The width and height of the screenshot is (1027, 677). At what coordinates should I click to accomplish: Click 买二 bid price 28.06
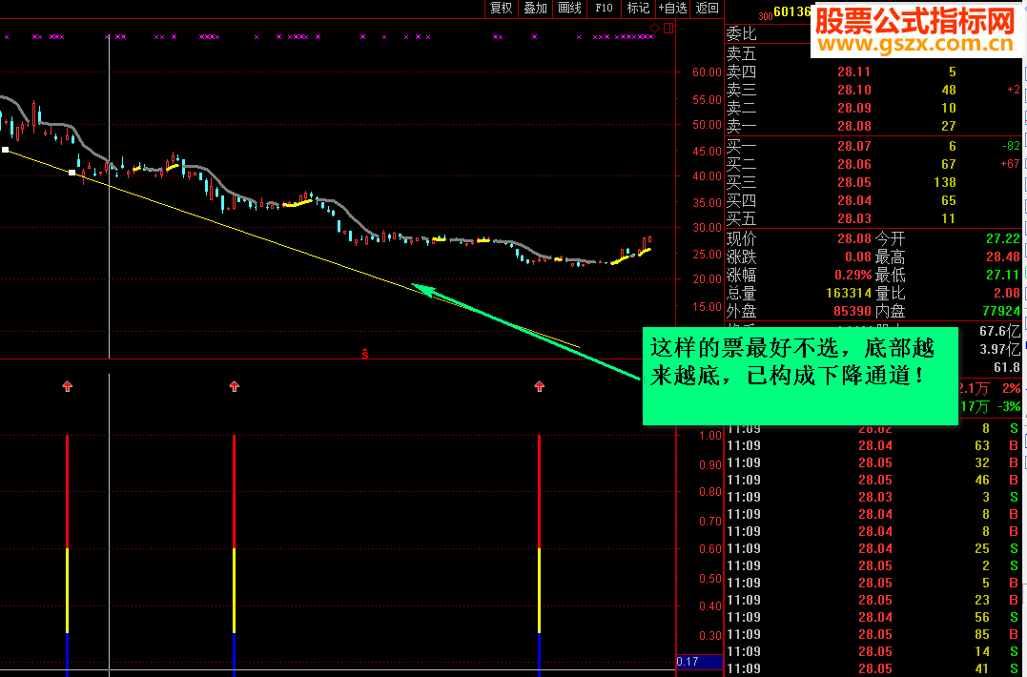click(853, 164)
